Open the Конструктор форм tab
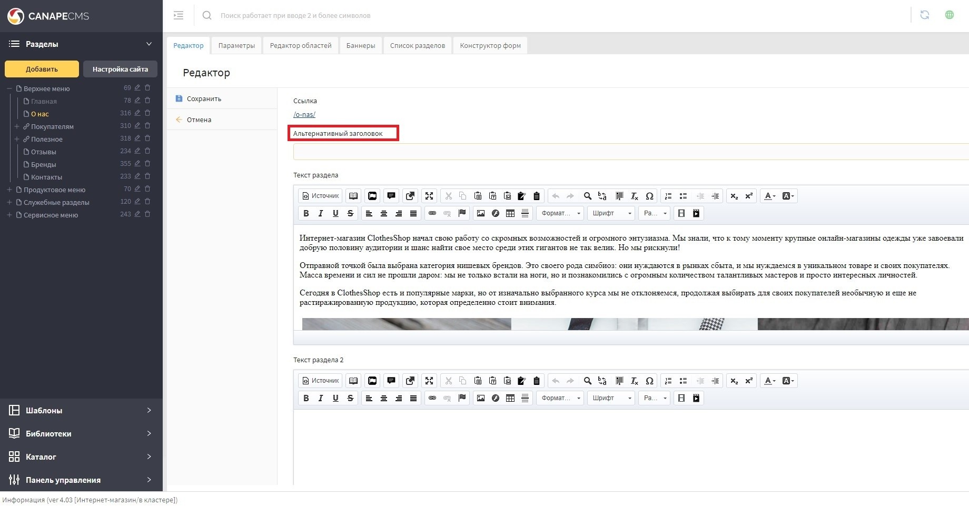The width and height of the screenshot is (969, 506). point(490,46)
